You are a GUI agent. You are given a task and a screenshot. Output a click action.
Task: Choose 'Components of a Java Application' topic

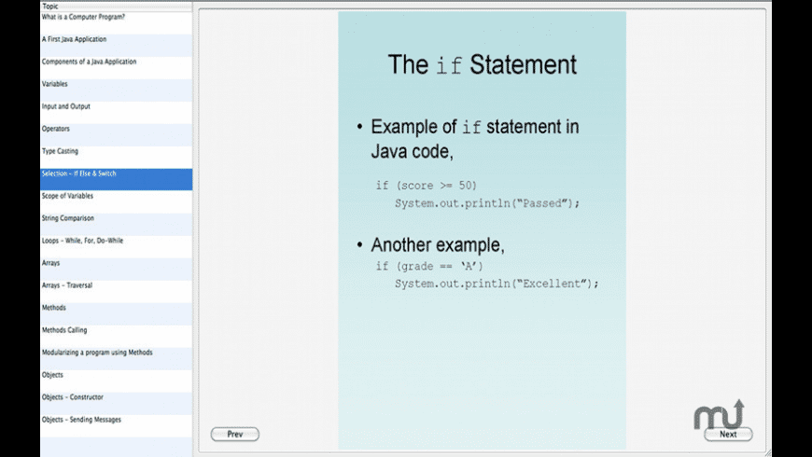(x=116, y=68)
